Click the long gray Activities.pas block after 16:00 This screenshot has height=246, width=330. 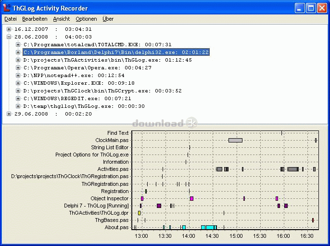pos(293,169)
